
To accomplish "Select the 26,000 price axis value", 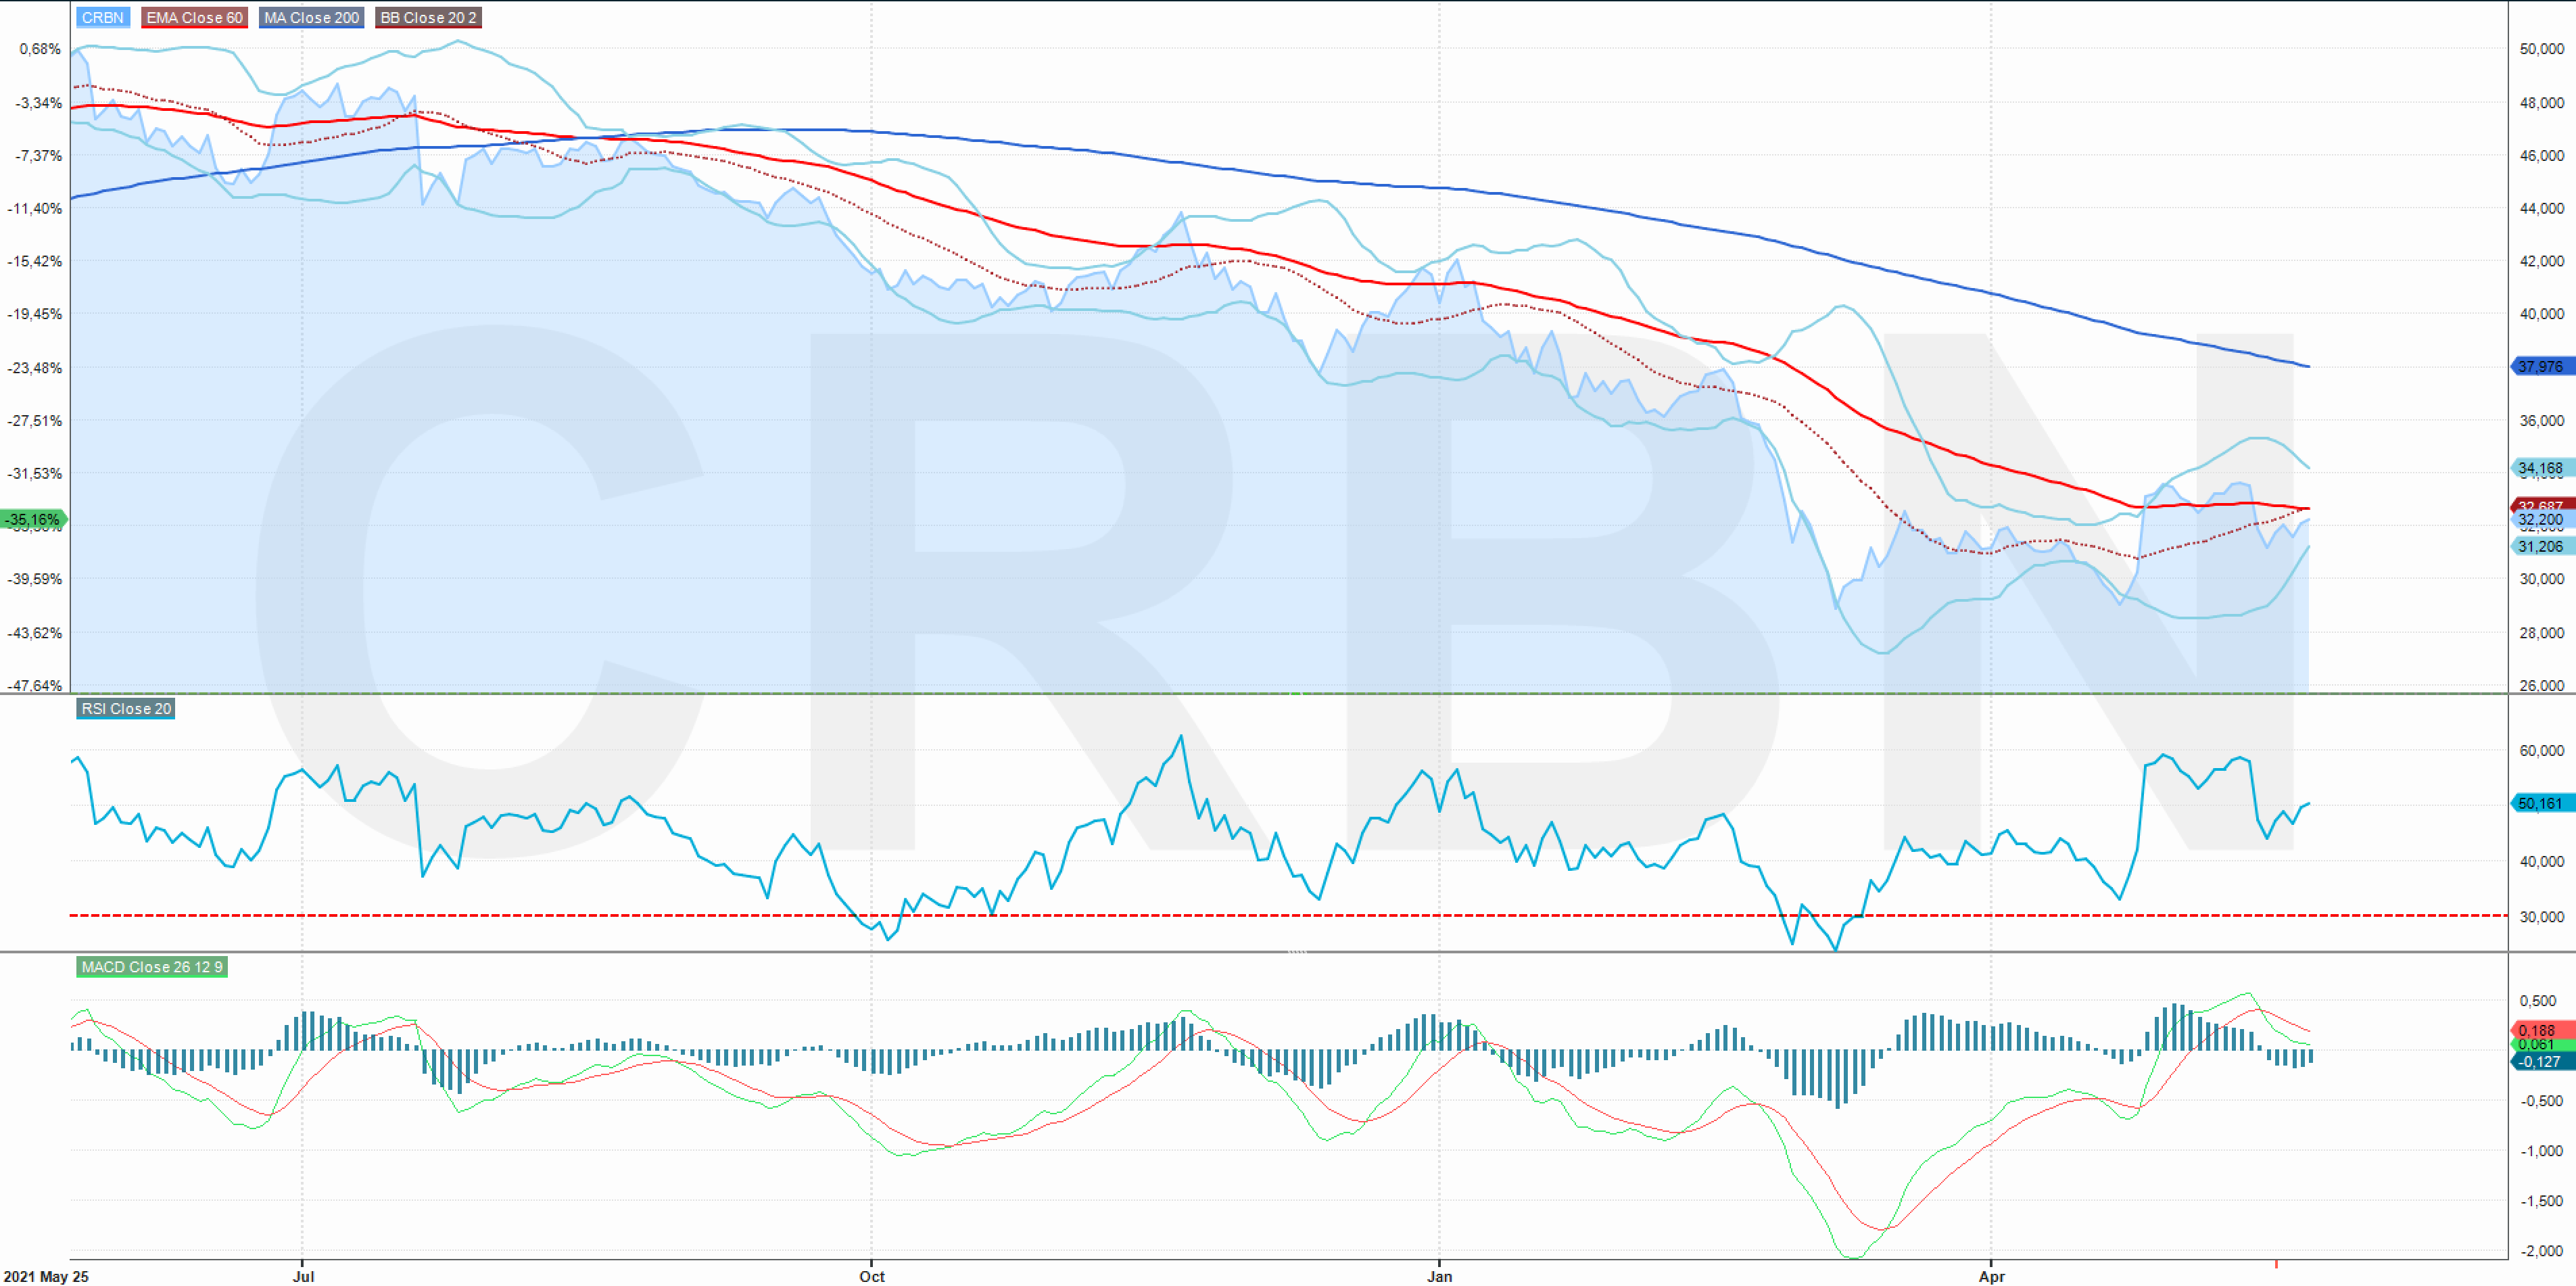I will [x=2541, y=686].
